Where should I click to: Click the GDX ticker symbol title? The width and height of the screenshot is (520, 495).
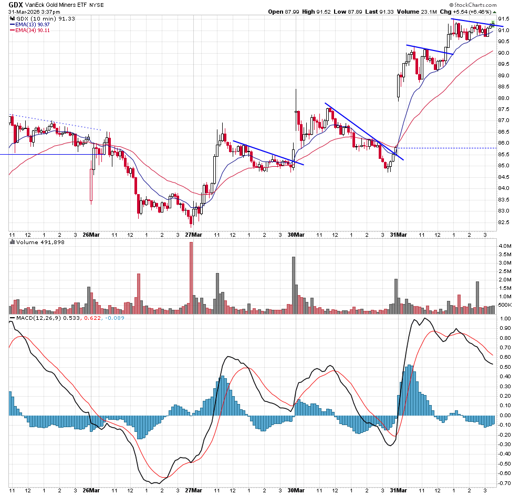(15, 4)
